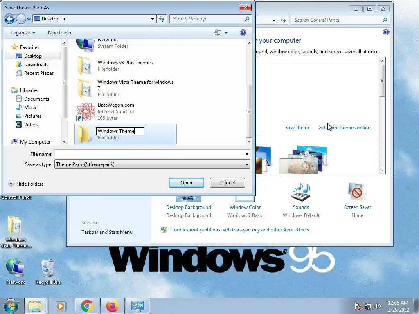The width and height of the screenshot is (419, 314).
Task: Click the magnifier icon in Search Desktop
Action: [247, 19]
